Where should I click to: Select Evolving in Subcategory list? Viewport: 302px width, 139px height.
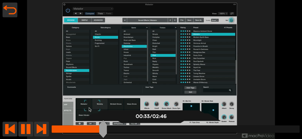pos(105,40)
